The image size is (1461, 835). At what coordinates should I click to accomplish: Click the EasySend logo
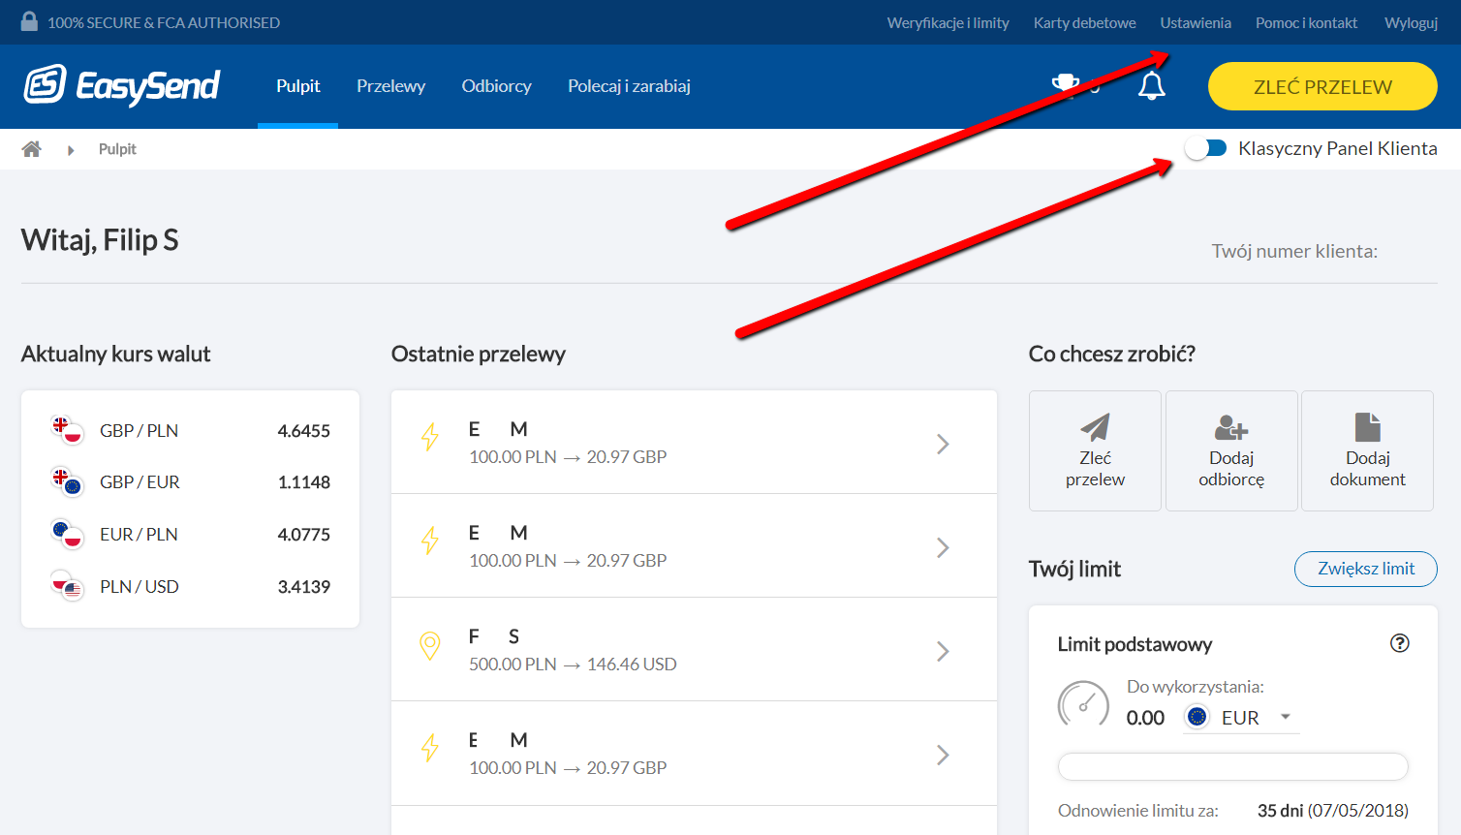121,85
